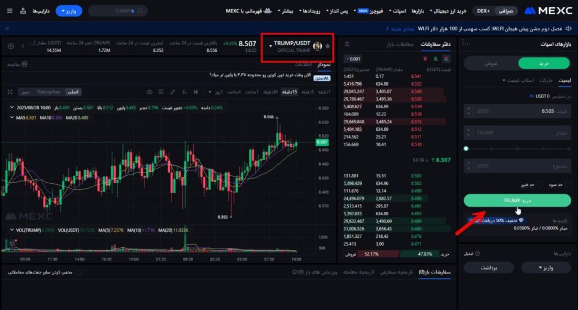
Task: Open the user profile icon
Action: (23, 11)
